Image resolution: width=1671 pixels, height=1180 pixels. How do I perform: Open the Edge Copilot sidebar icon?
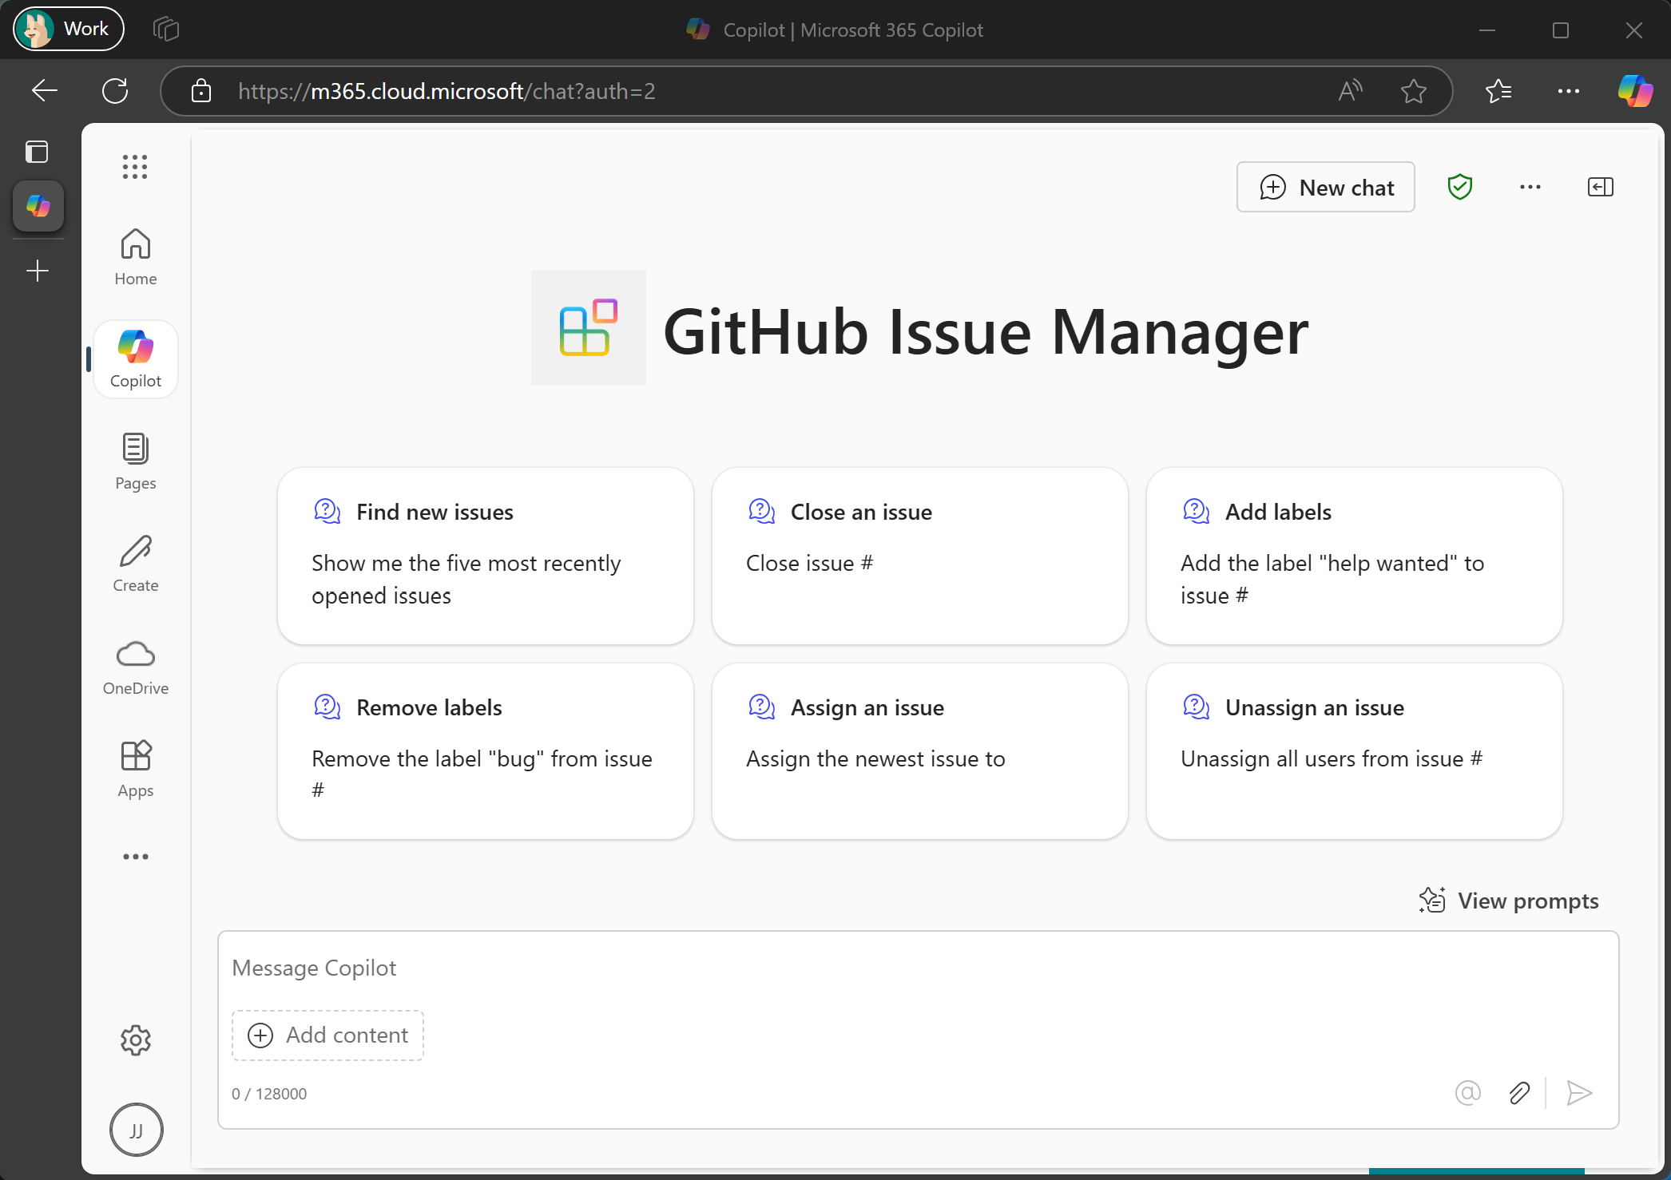[x=1635, y=91]
